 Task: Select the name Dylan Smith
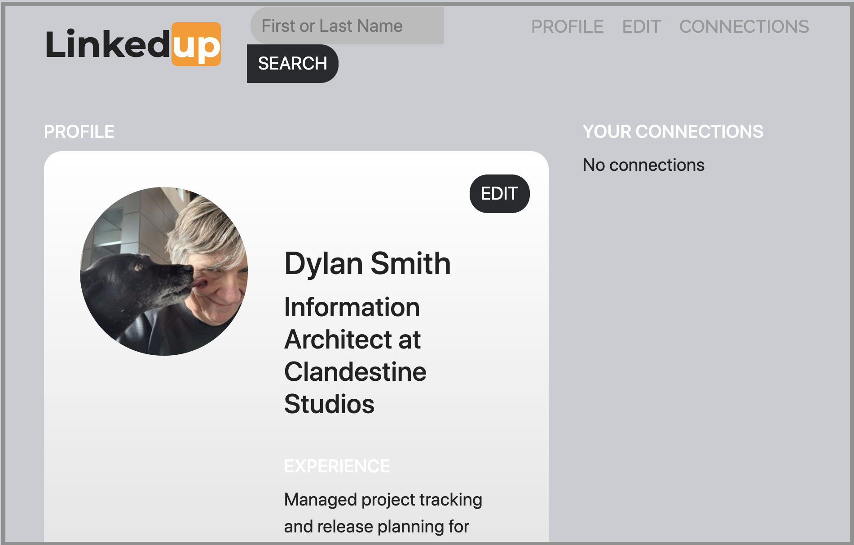[x=367, y=264]
